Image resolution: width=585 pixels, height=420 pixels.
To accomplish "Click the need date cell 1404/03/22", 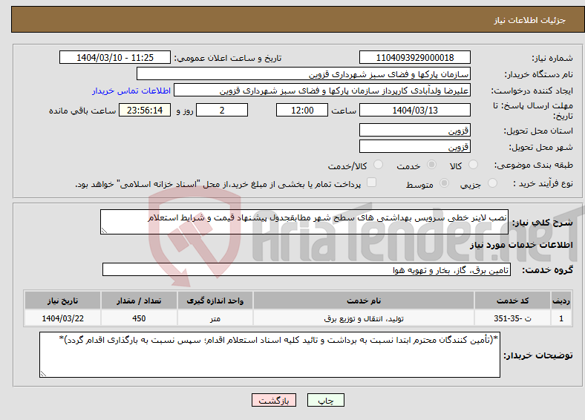I will click(62, 318).
